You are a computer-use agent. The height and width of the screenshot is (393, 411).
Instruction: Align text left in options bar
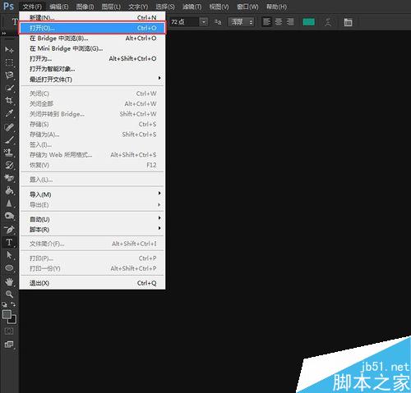[266, 22]
